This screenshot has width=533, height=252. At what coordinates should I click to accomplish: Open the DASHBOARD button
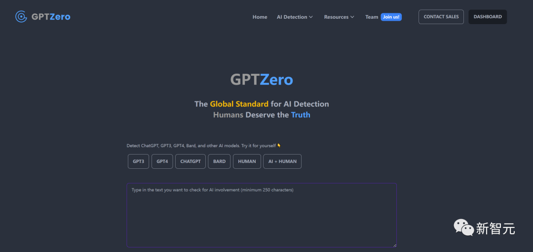click(x=488, y=17)
